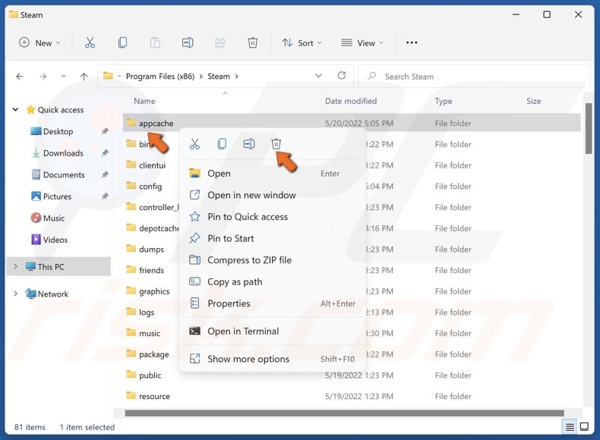Click the horizontal scrollbar at the bottom

(x=344, y=413)
